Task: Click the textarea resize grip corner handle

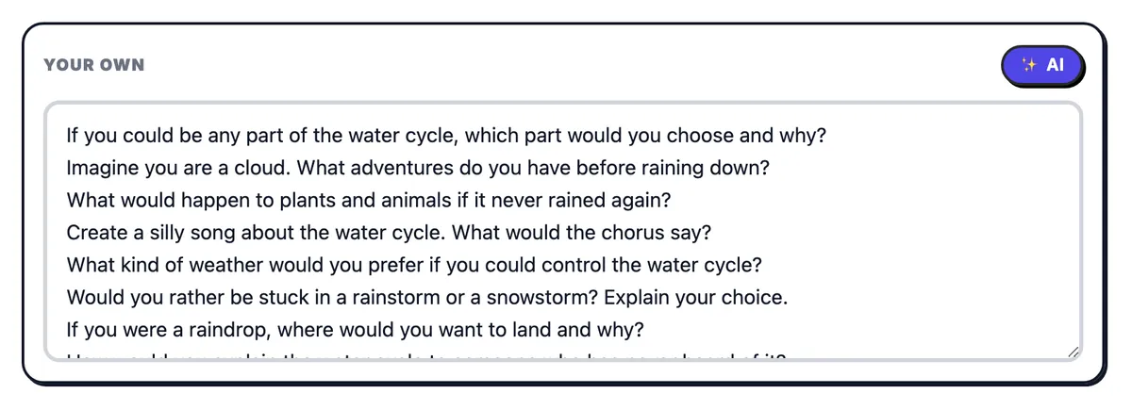Action: tap(1073, 353)
